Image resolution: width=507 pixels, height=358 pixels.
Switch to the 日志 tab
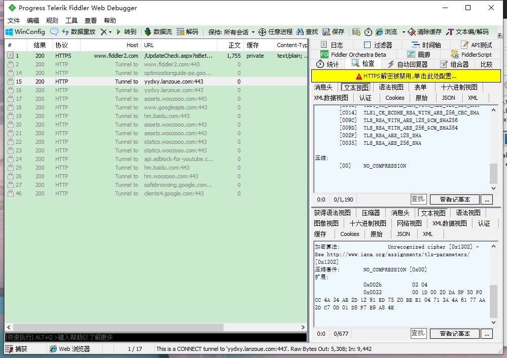pos(332,45)
